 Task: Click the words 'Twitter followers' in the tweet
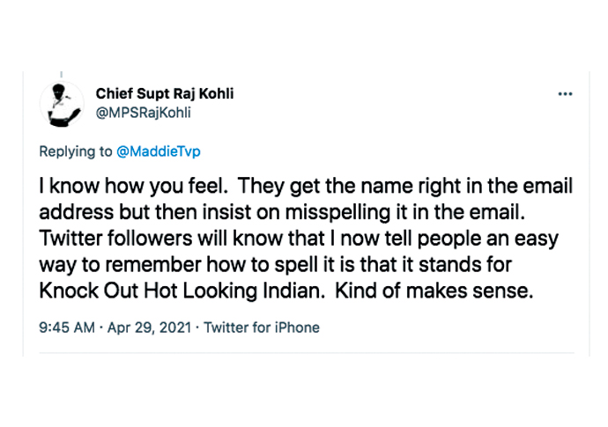[115, 239]
